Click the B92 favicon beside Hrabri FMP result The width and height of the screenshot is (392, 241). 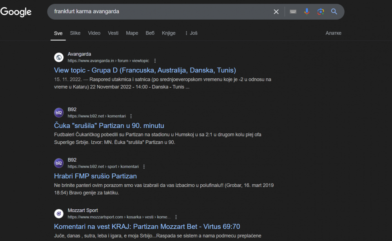tap(59, 163)
